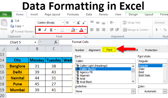
Task: Open Alignment tab in Format Cells
Action: click(x=94, y=50)
